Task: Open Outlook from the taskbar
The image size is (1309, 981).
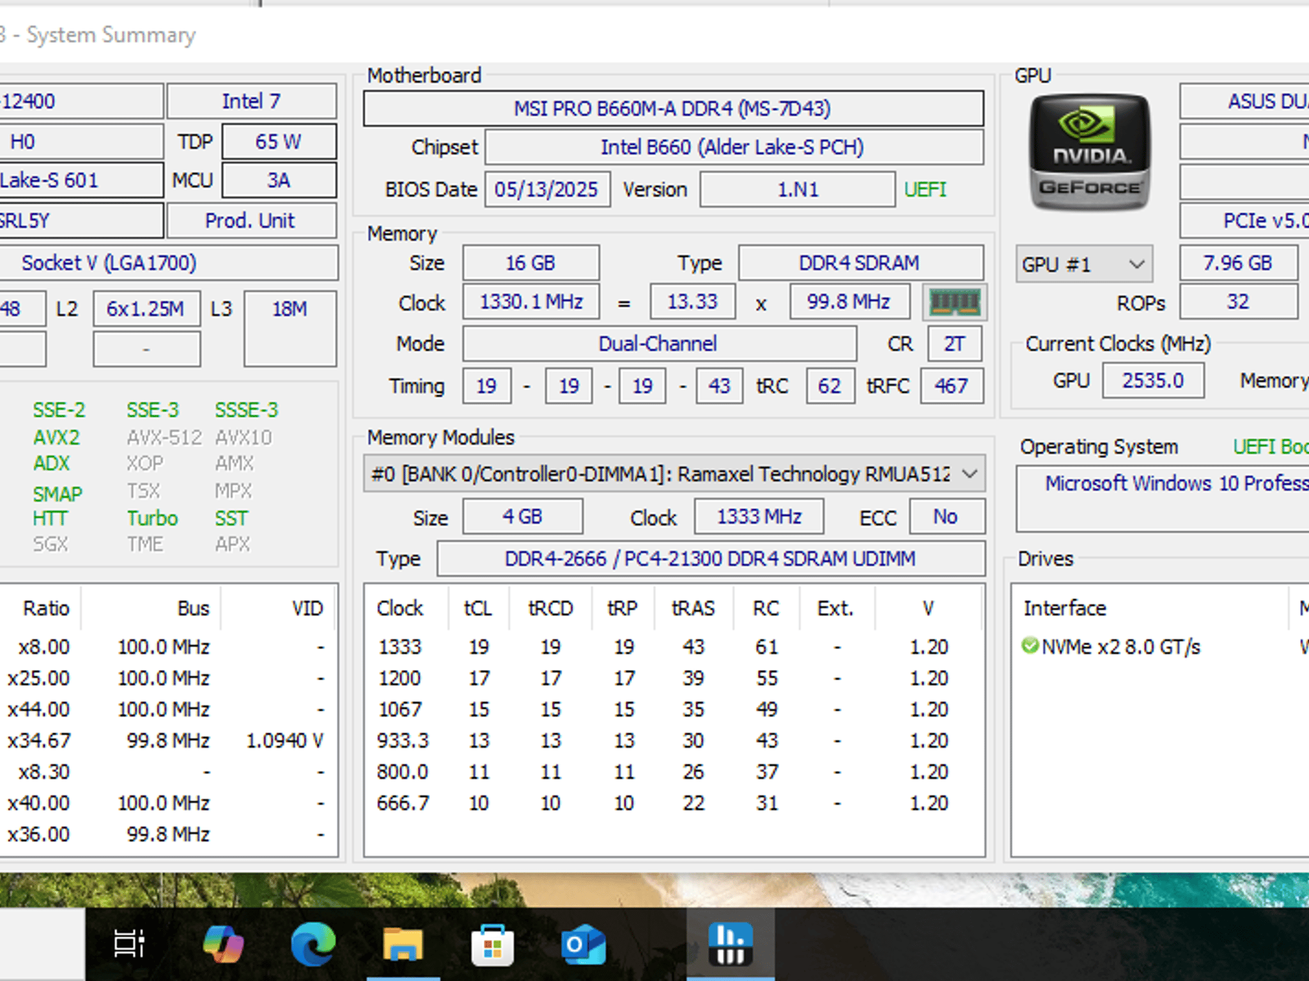Action: point(582,944)
